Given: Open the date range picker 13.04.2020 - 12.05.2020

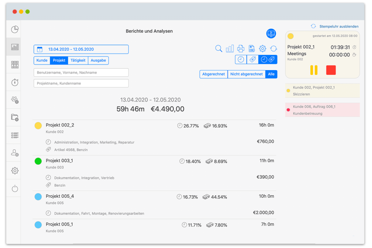Looking at the screenshot, I should (x=81, y=49).
